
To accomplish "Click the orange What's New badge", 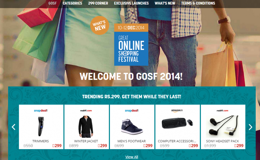I will point(100,25).
